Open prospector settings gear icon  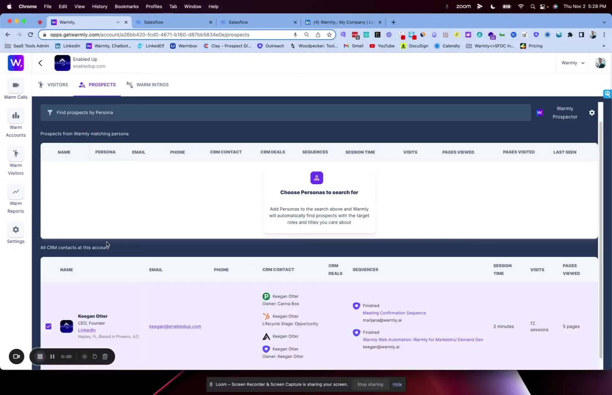click(592, 113)
